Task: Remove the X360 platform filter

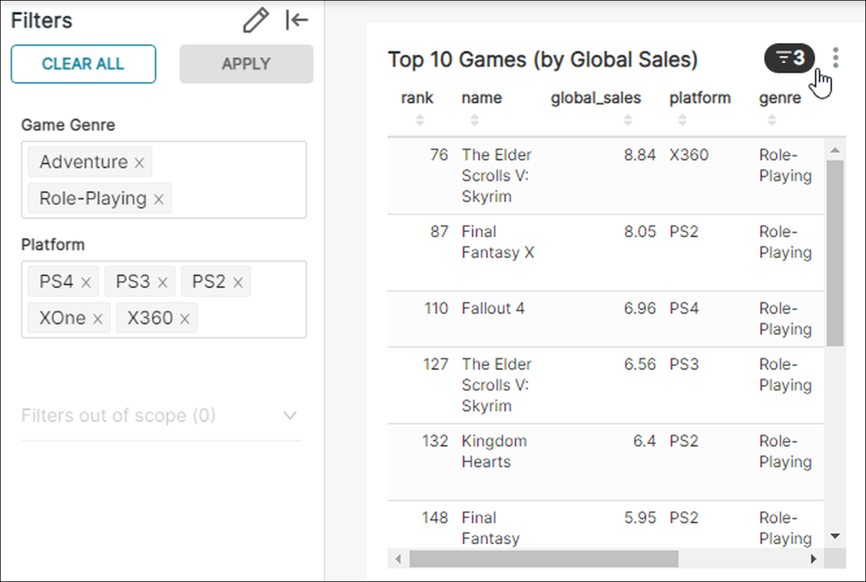Action: 183,318
